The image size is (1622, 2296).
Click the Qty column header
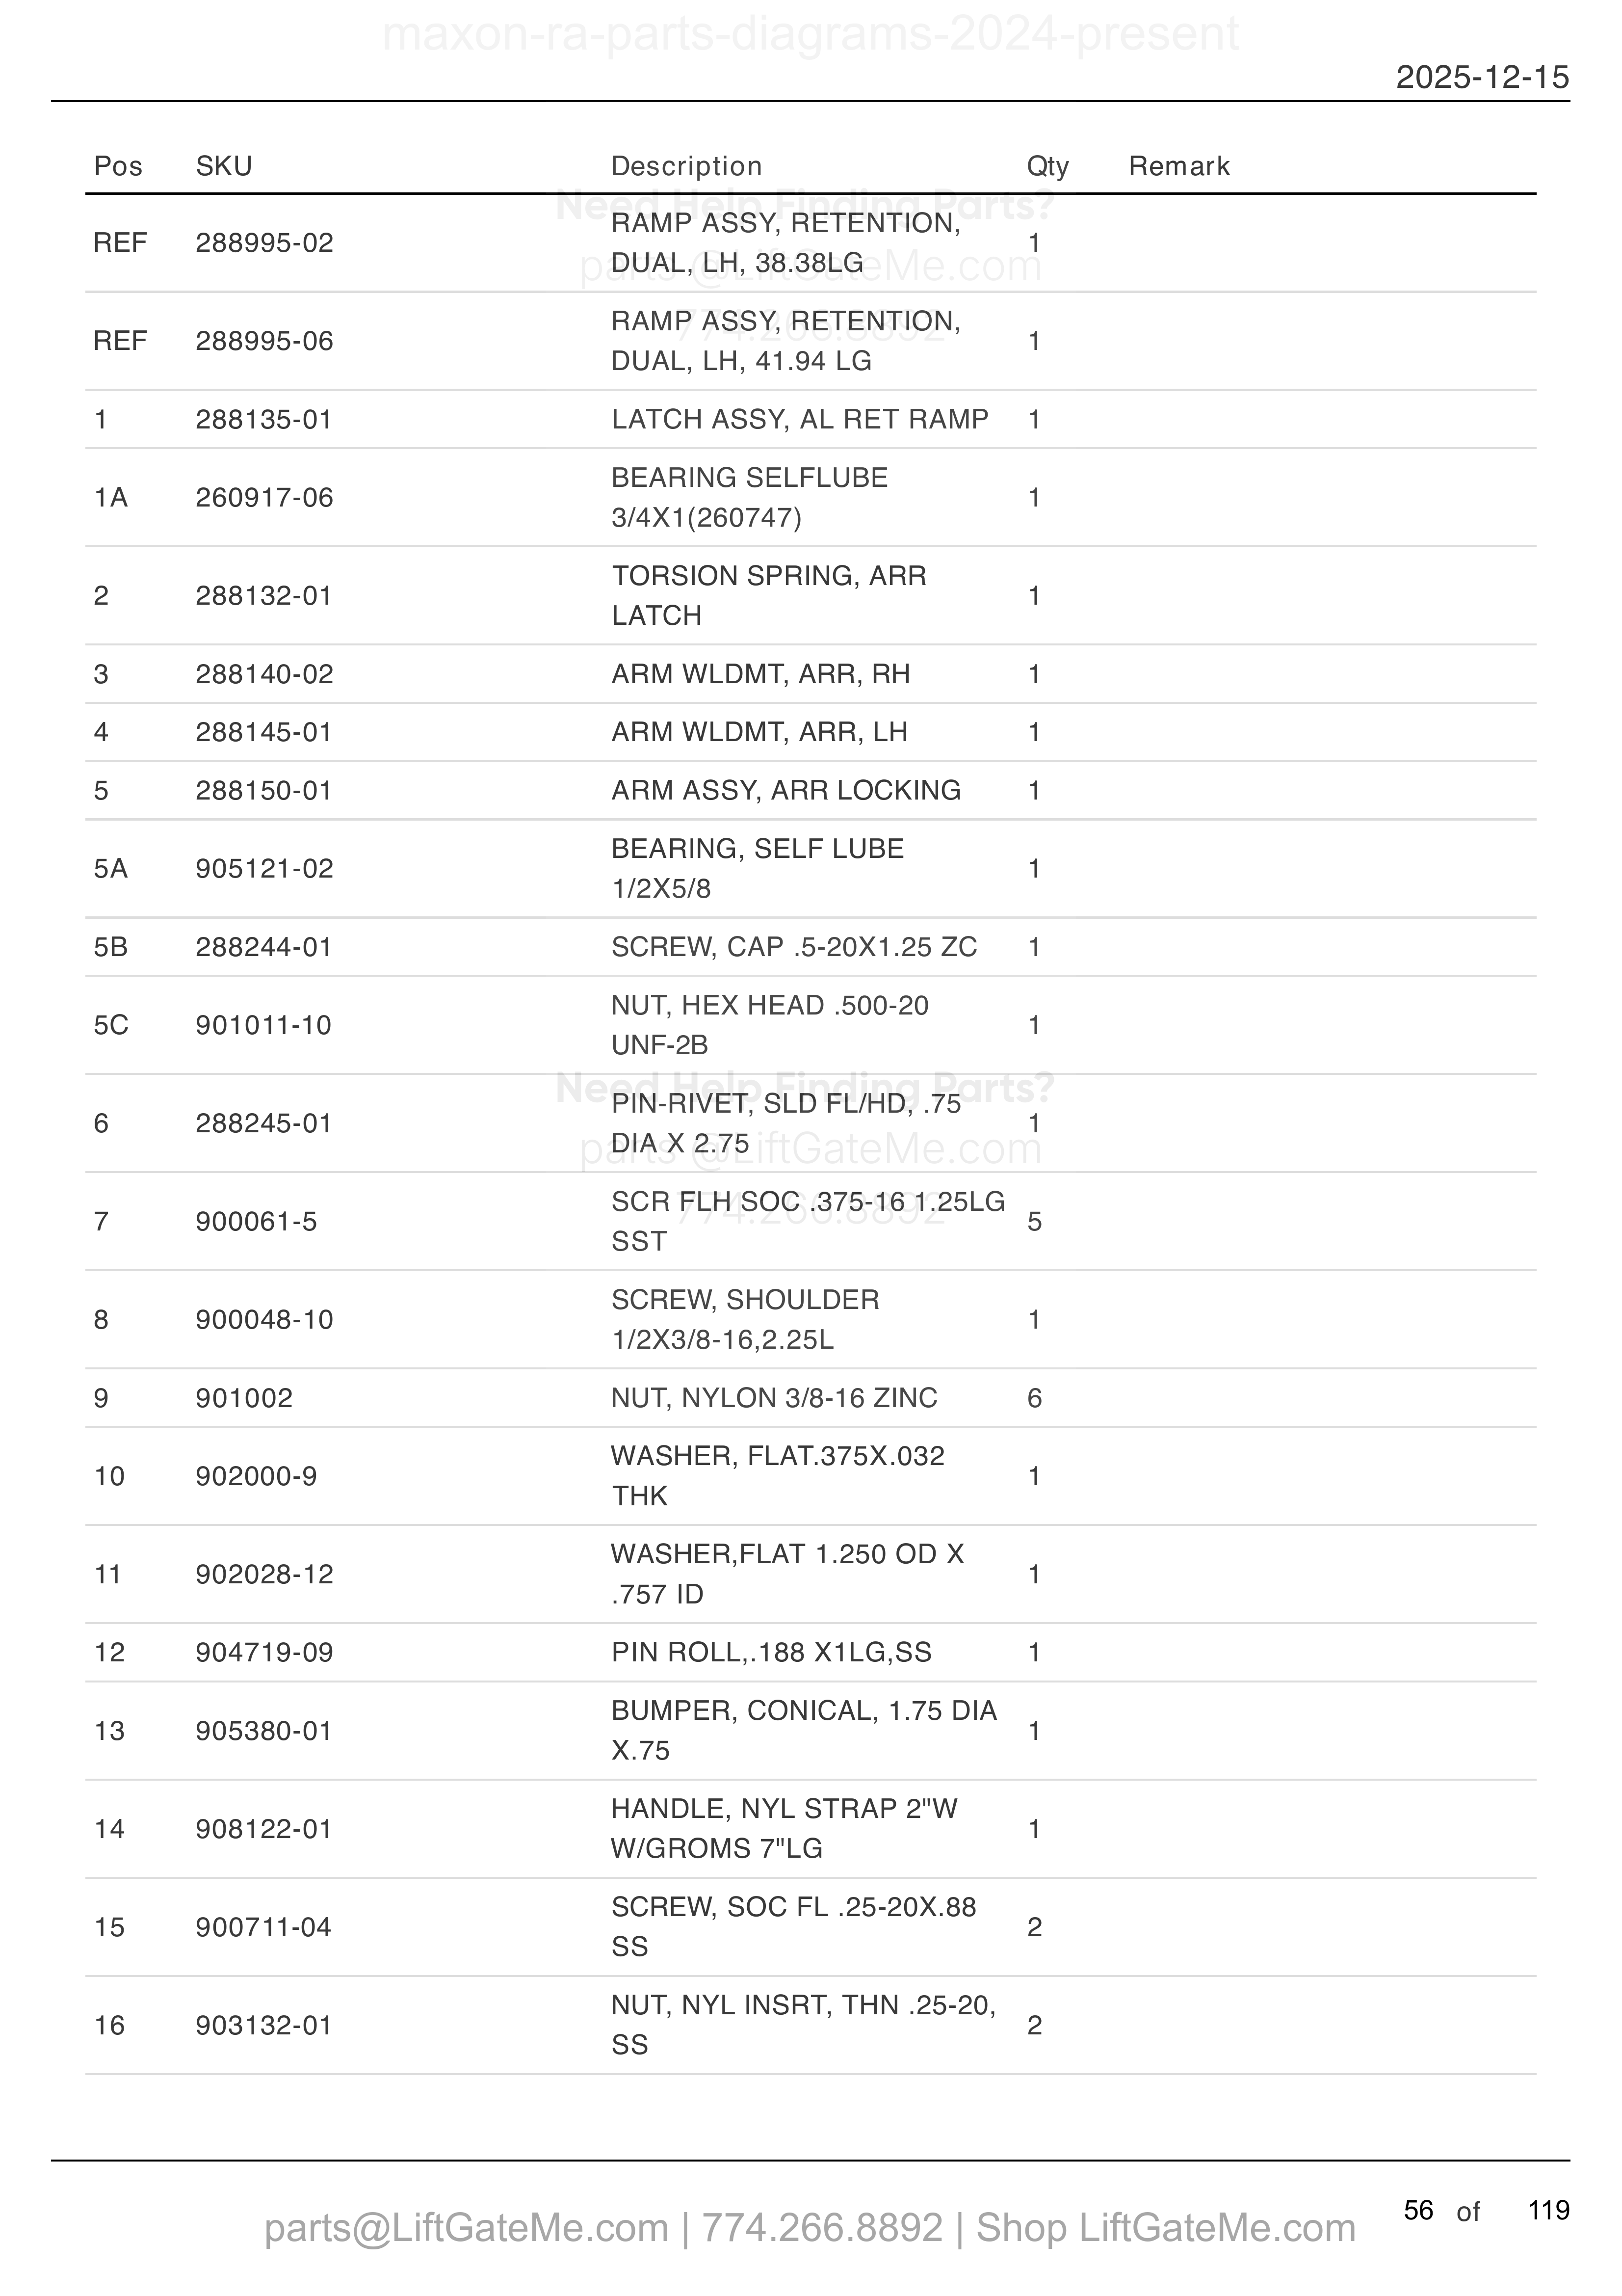click(x=1047, y=166)
